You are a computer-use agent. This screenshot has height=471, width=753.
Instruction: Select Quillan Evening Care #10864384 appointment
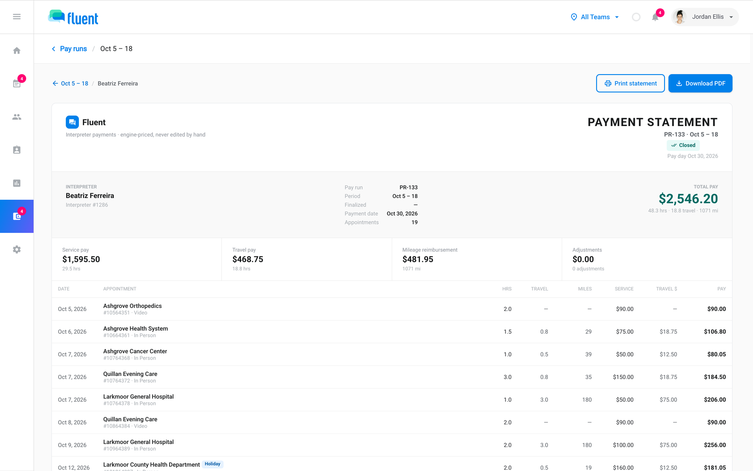click(392, 423)
